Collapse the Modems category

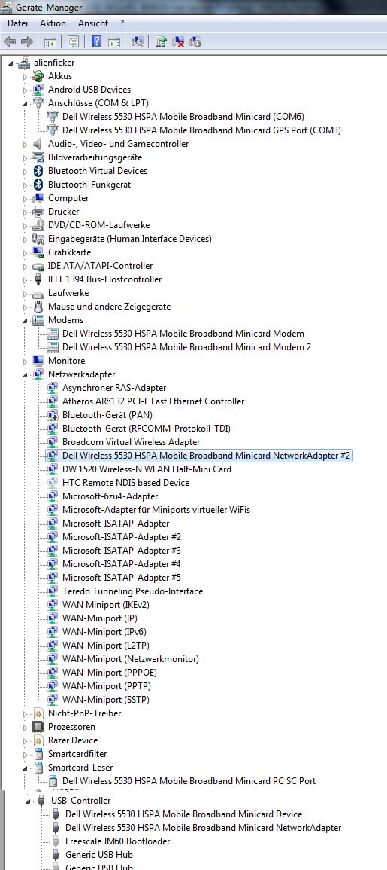pos(25,321)
